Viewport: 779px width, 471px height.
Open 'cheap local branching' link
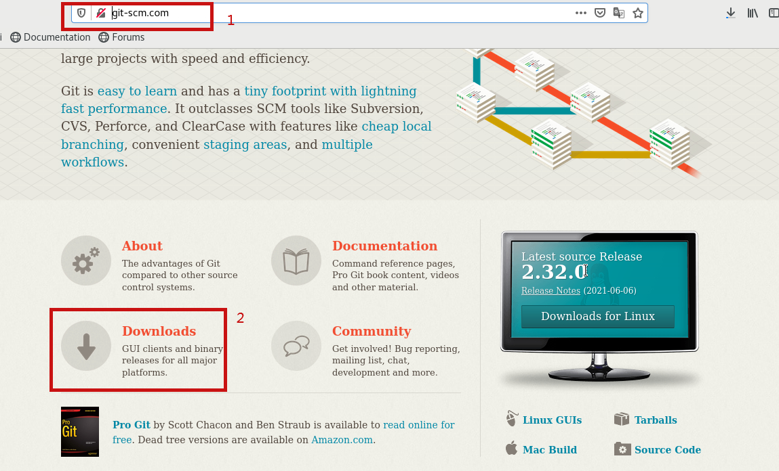(246, 135)
